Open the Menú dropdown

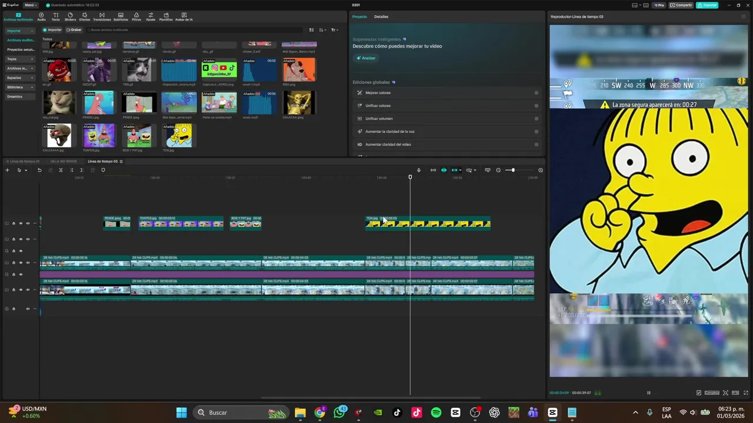point(29,5)
